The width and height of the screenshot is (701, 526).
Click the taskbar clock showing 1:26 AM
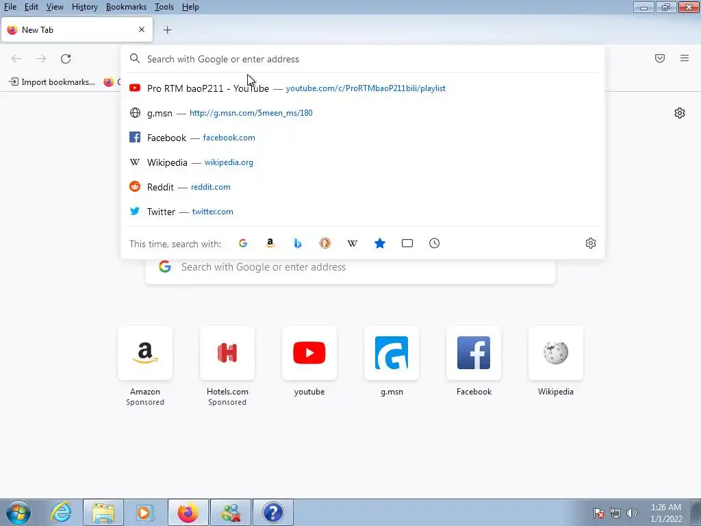tap(666, 513)
